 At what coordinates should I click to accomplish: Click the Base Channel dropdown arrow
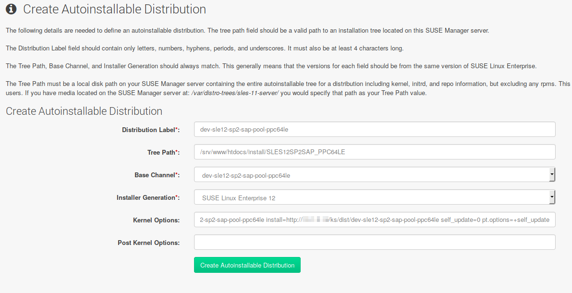tap(552, 174)
